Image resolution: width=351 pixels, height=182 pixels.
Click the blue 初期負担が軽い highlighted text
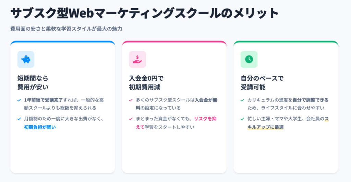[40, 127]
